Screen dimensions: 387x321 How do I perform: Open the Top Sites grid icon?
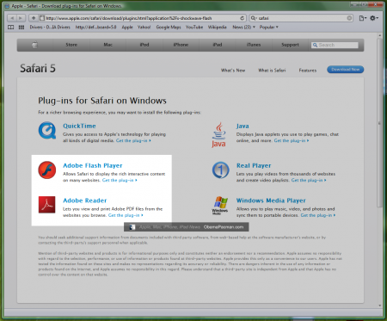tap(21, 28)
